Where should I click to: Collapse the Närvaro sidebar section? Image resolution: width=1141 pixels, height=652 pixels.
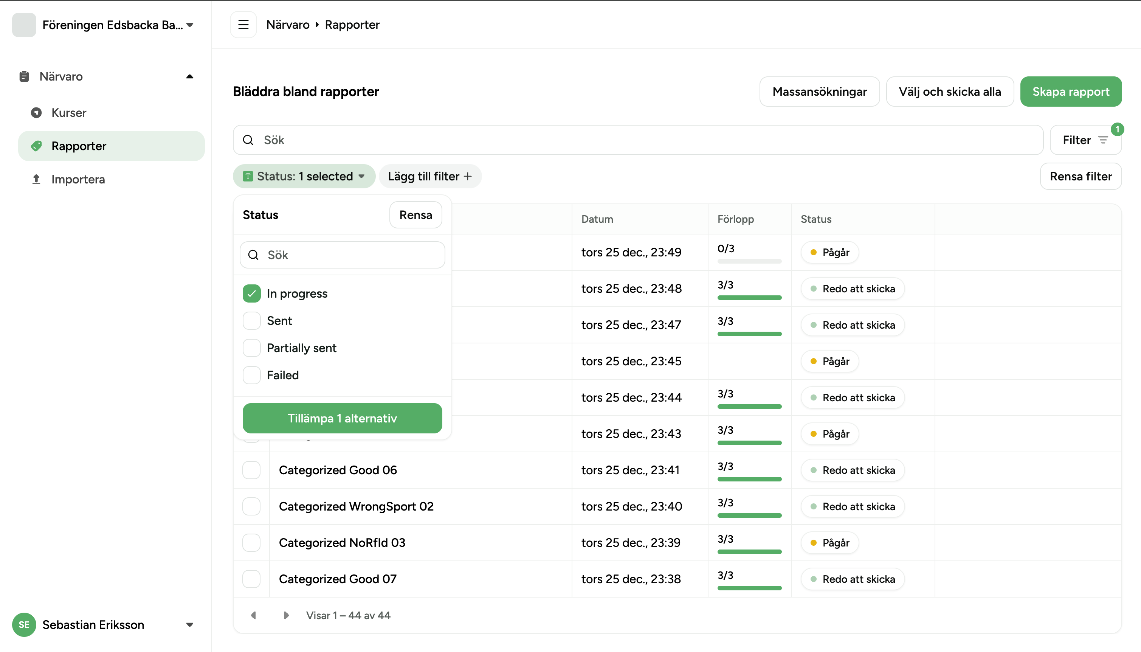(190, 76)
